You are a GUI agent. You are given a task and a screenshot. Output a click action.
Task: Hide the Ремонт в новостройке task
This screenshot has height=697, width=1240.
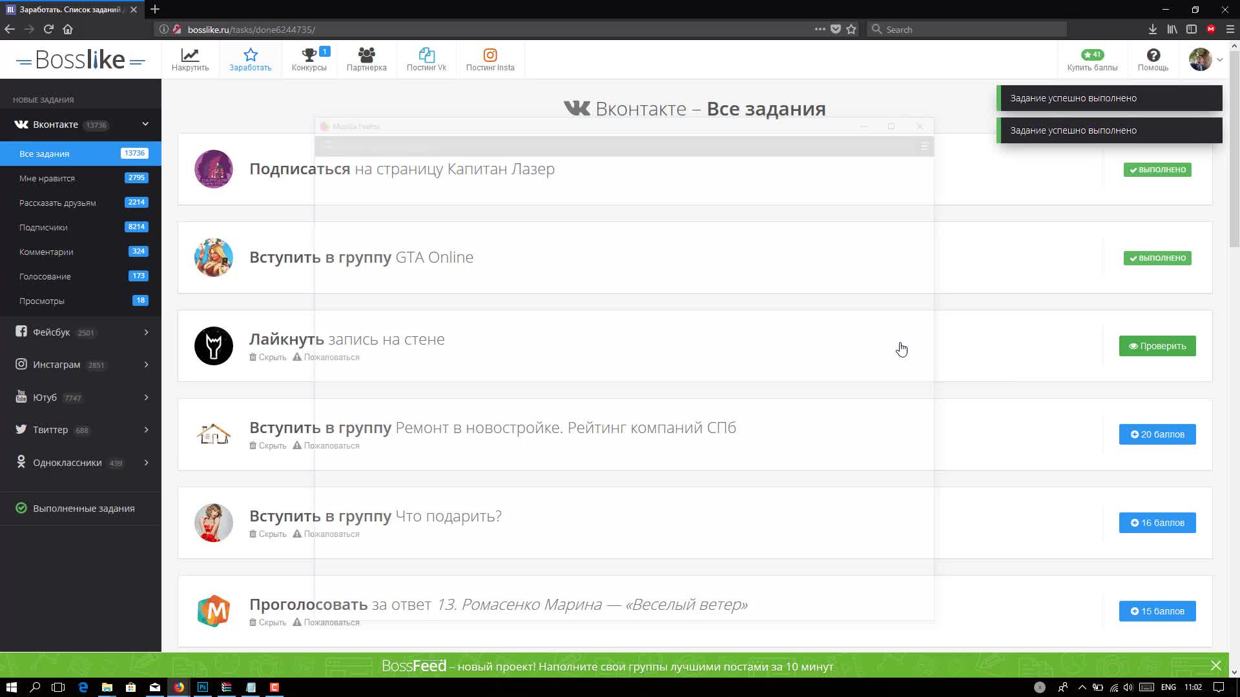click(268, 446)
